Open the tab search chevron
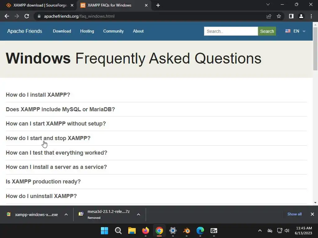This screenshot has height=238, width=318. (268, 4)
